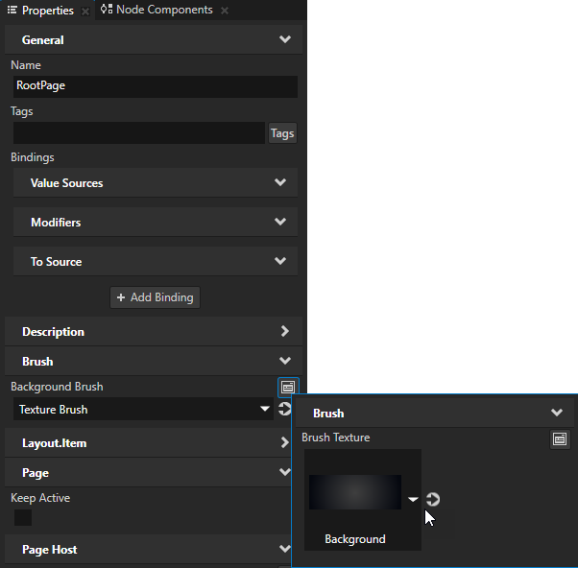Close the Node Components tab
The image size is (578, 568).
225,11
